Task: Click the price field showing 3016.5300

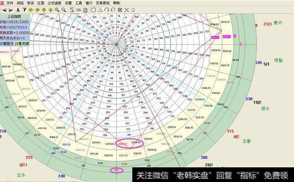Action: pos(15,22)
